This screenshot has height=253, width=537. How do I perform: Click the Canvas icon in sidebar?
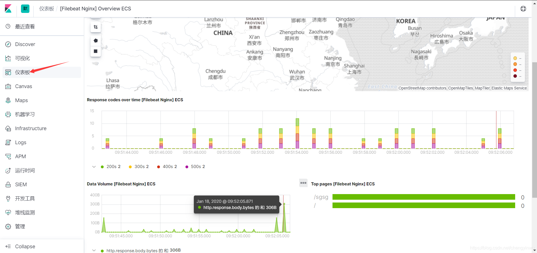8,86
